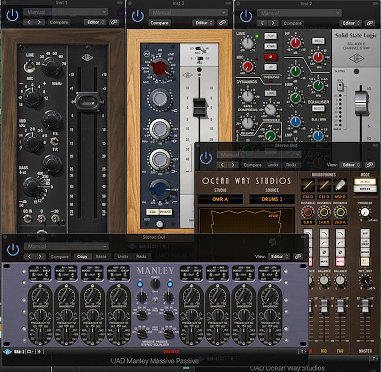
Task: Step to previous preset in Ocean Way window
Action: (x=222, y=165)
